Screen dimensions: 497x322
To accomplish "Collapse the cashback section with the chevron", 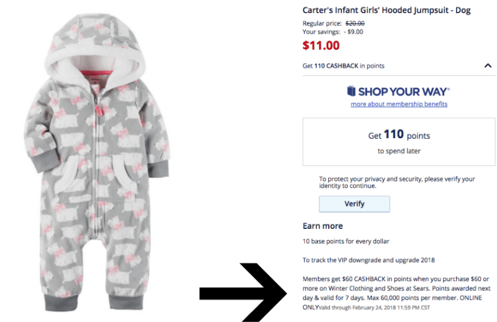I will click(x=487, y=66).
